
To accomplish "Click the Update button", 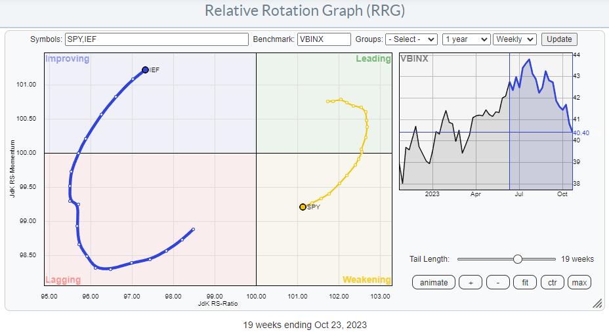I will (559, 39).
